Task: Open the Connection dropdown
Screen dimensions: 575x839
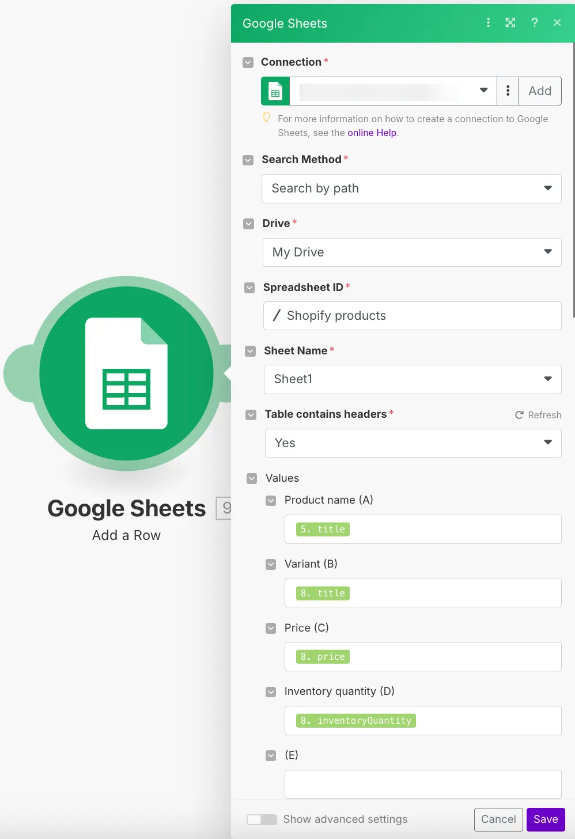Action: [x=393, y=91]
